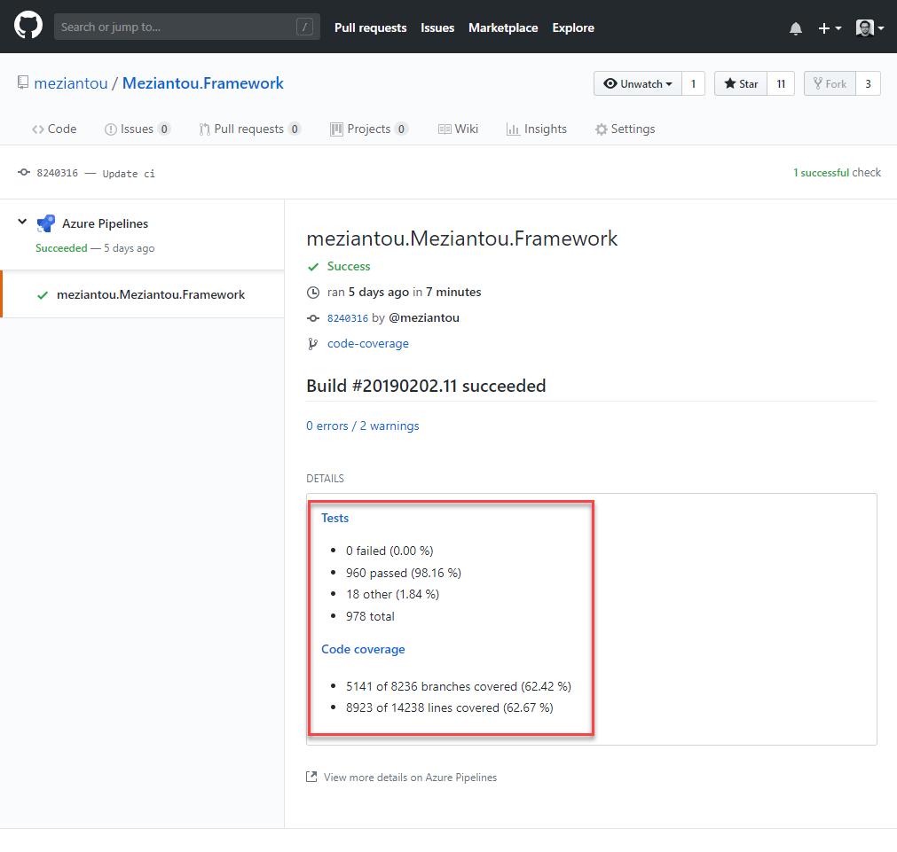897x852 pixels.
Task: Switch to the Code tab
Action: coord(54,129)
